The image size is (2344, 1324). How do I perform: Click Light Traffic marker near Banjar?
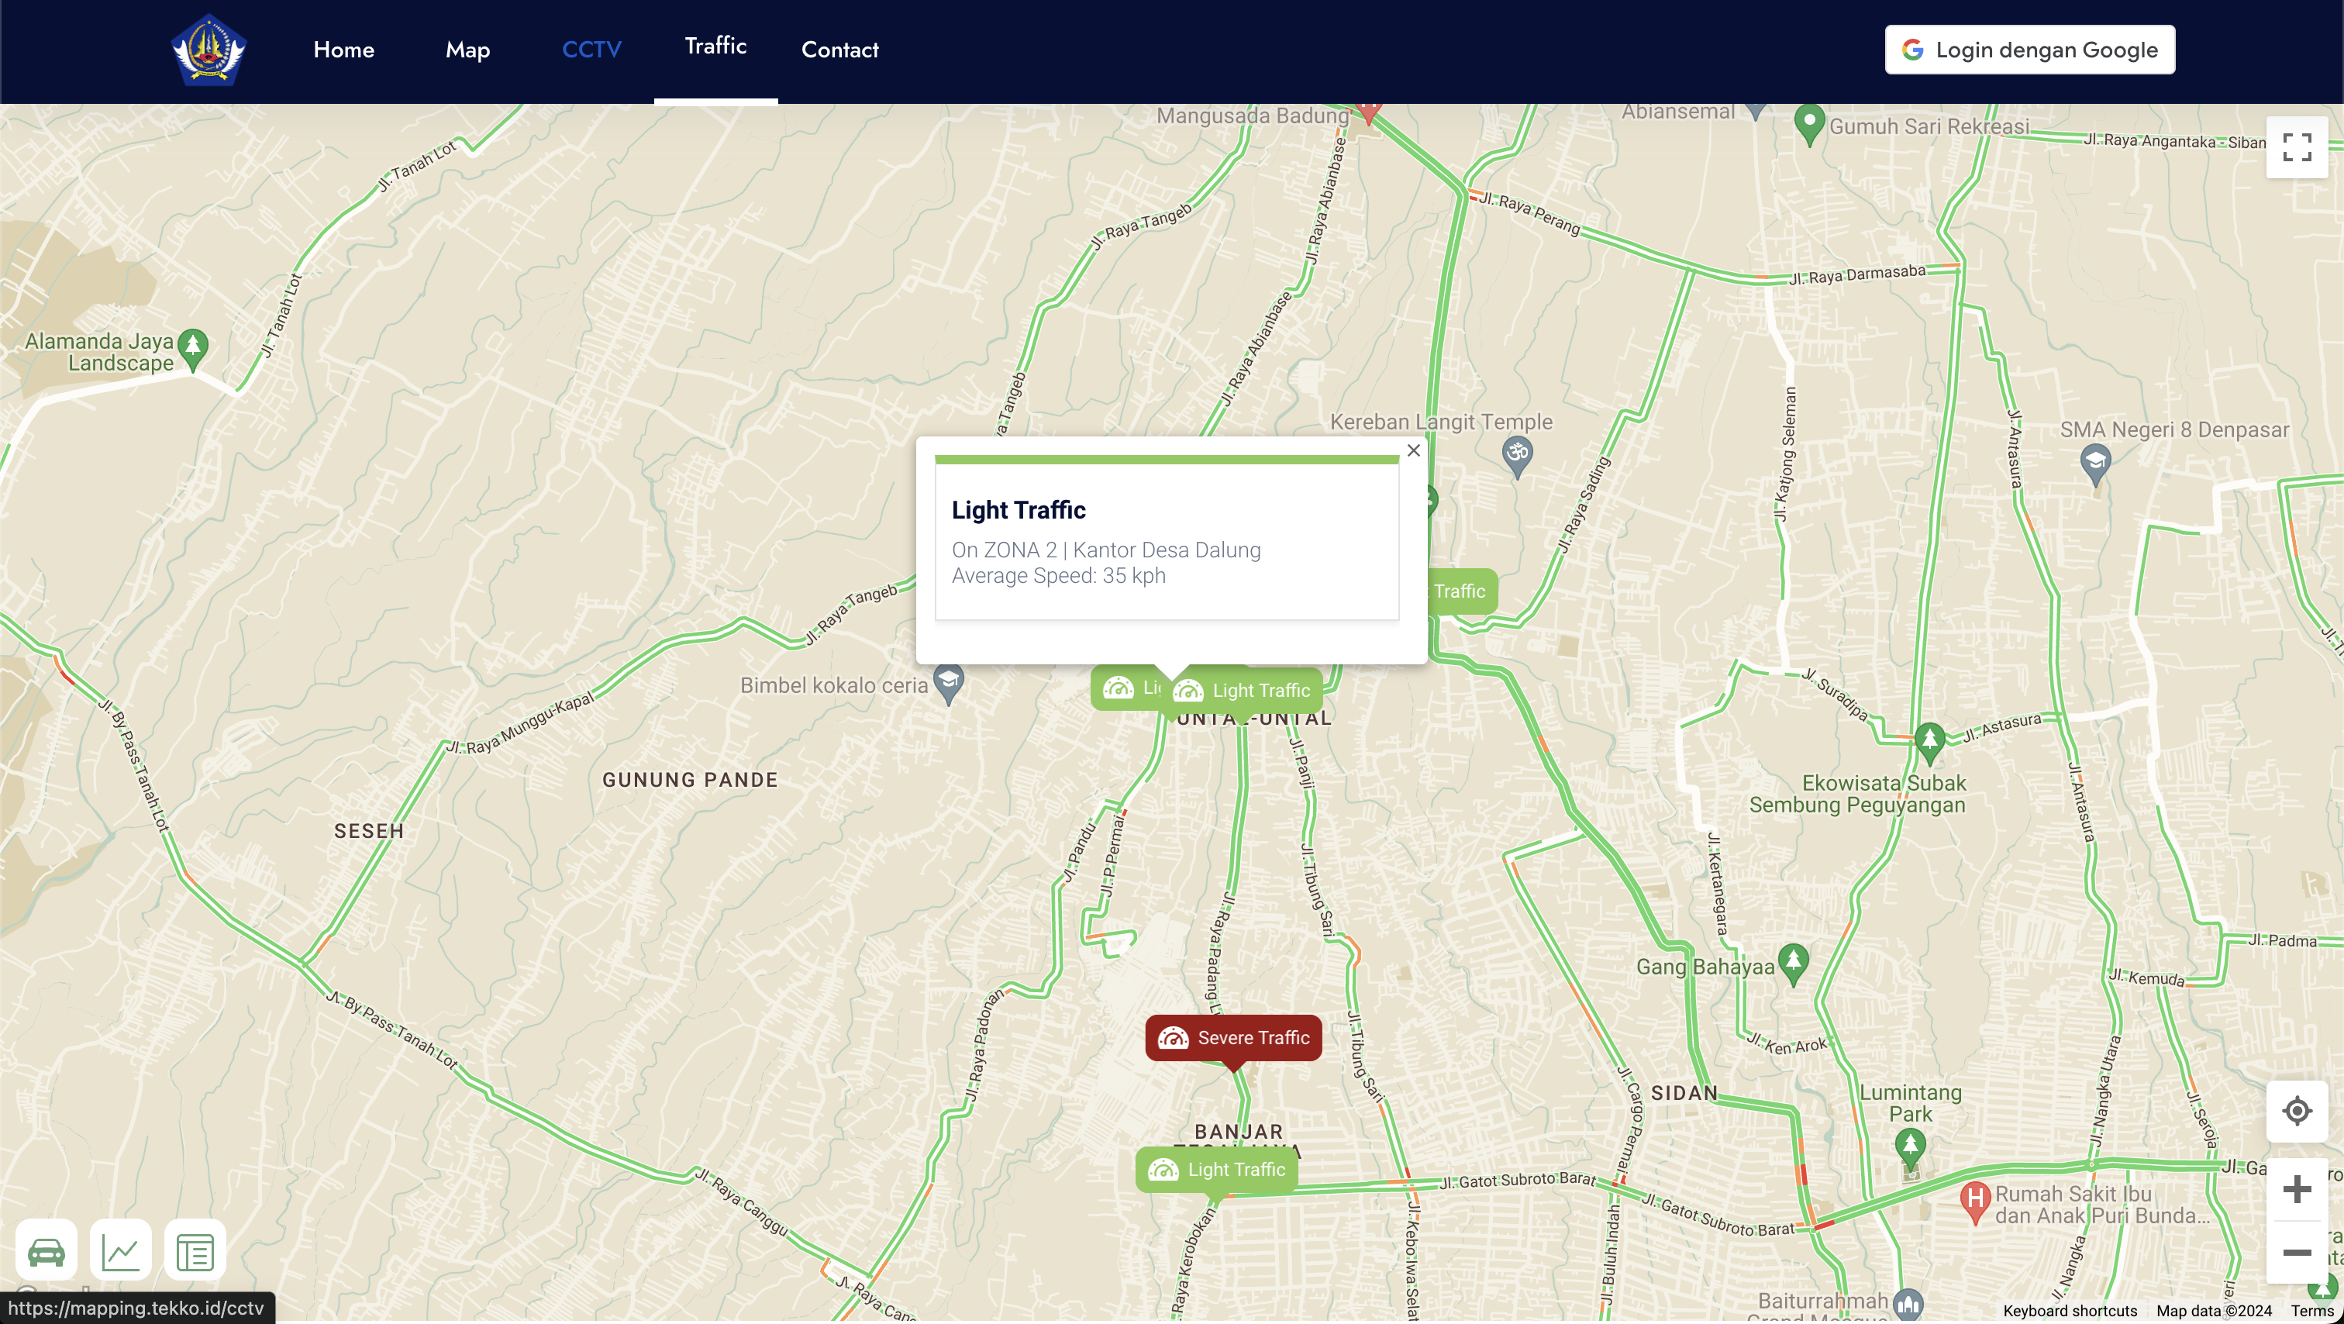point(1217,1169)
